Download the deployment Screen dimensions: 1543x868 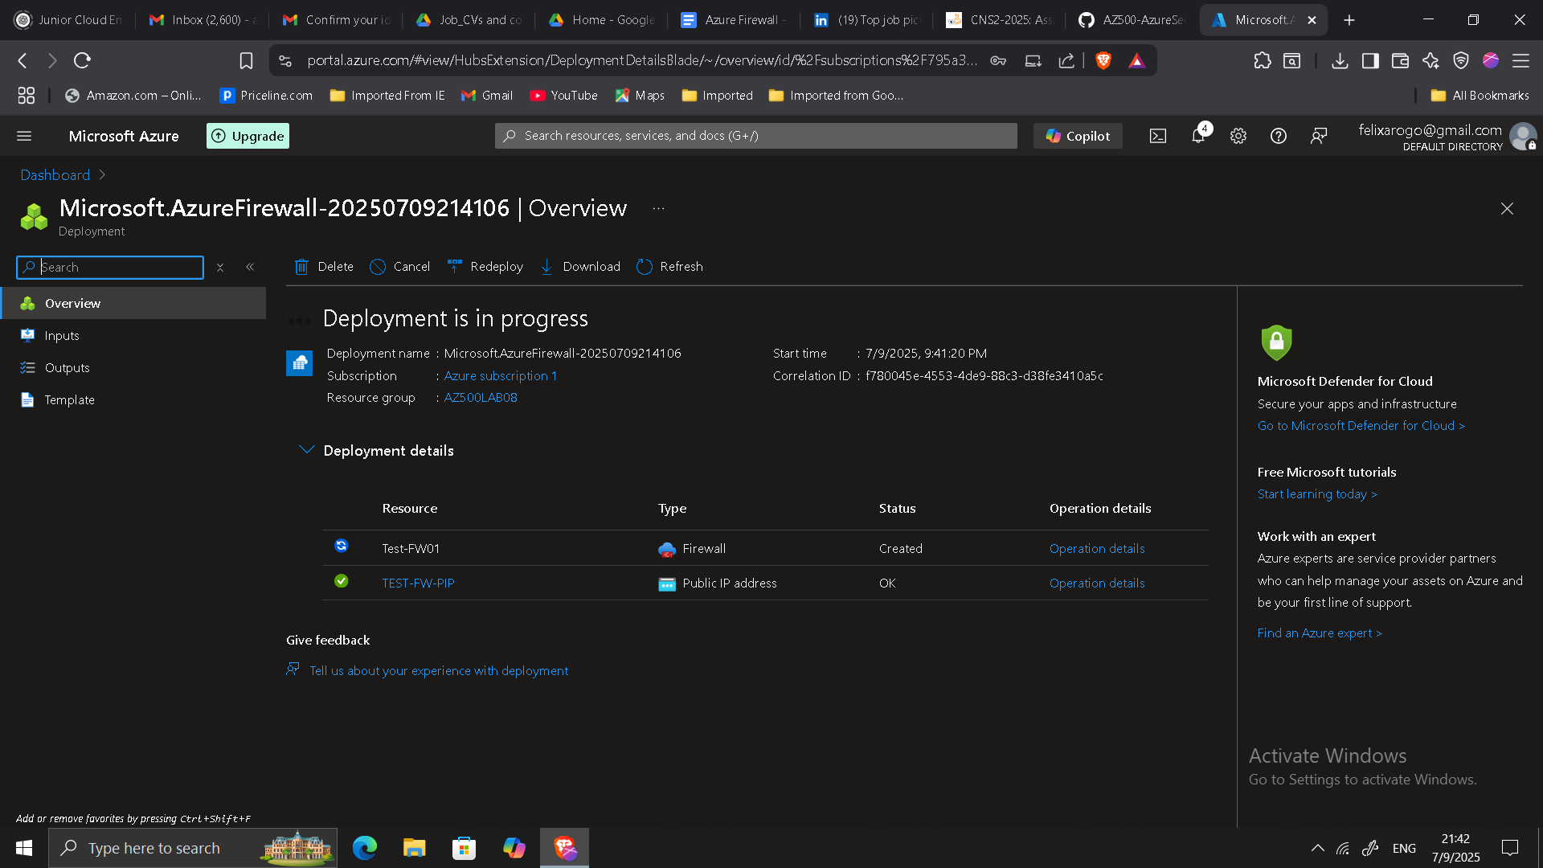pyautogui.click(x=580, y=267)
